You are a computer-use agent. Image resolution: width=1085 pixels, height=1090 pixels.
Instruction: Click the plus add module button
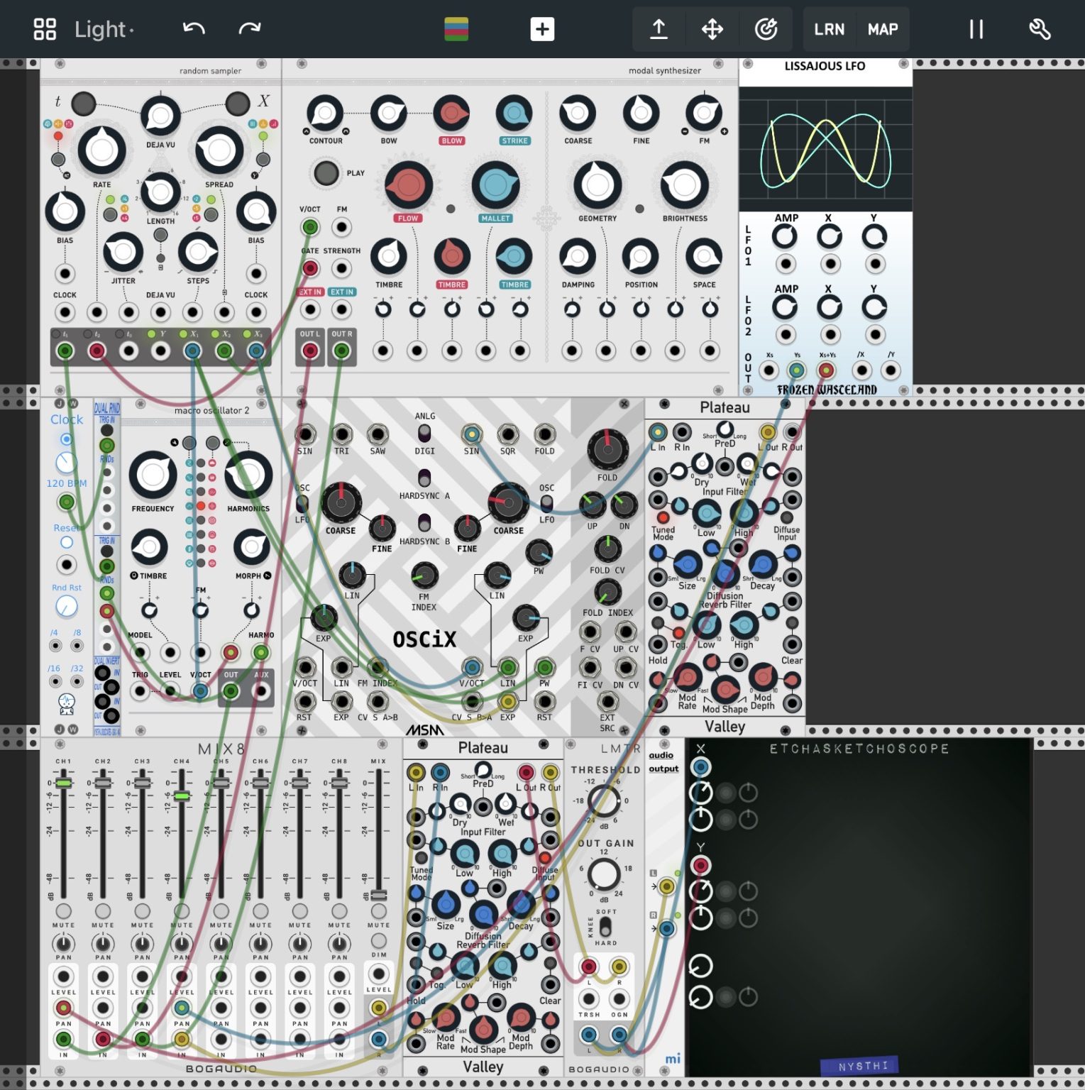(542, 29)
